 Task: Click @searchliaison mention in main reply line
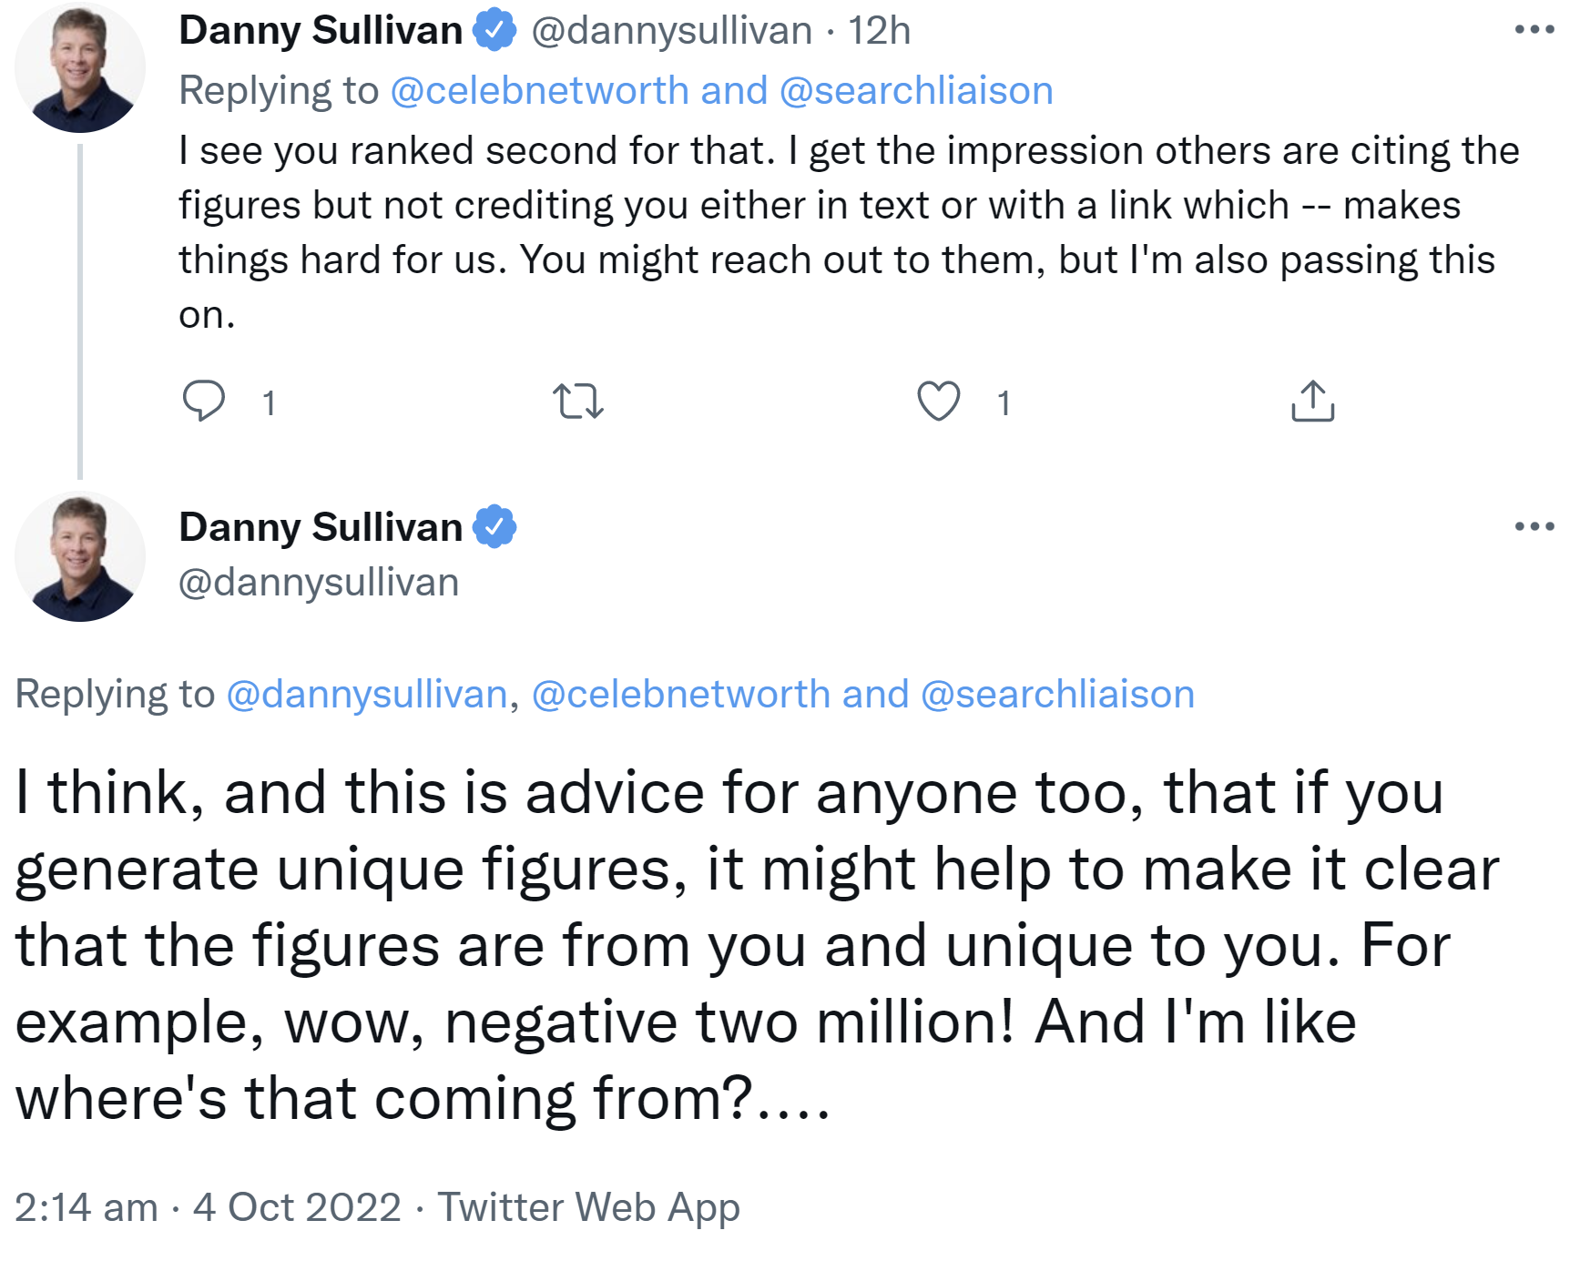[1057, 695]
